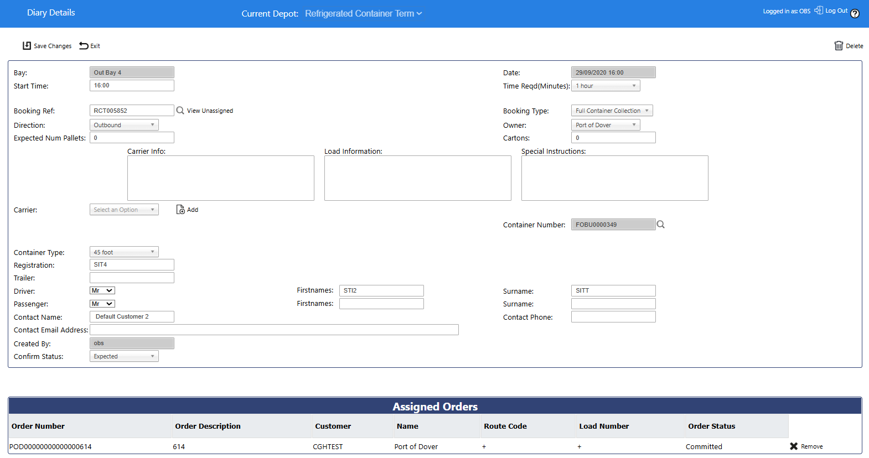Click the Remove X icon for order 614
Viewport: 869px width, 458px height.
pos(794,446)
